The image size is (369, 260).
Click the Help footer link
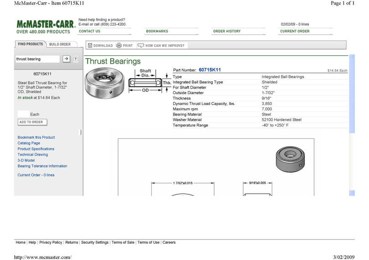32,242
